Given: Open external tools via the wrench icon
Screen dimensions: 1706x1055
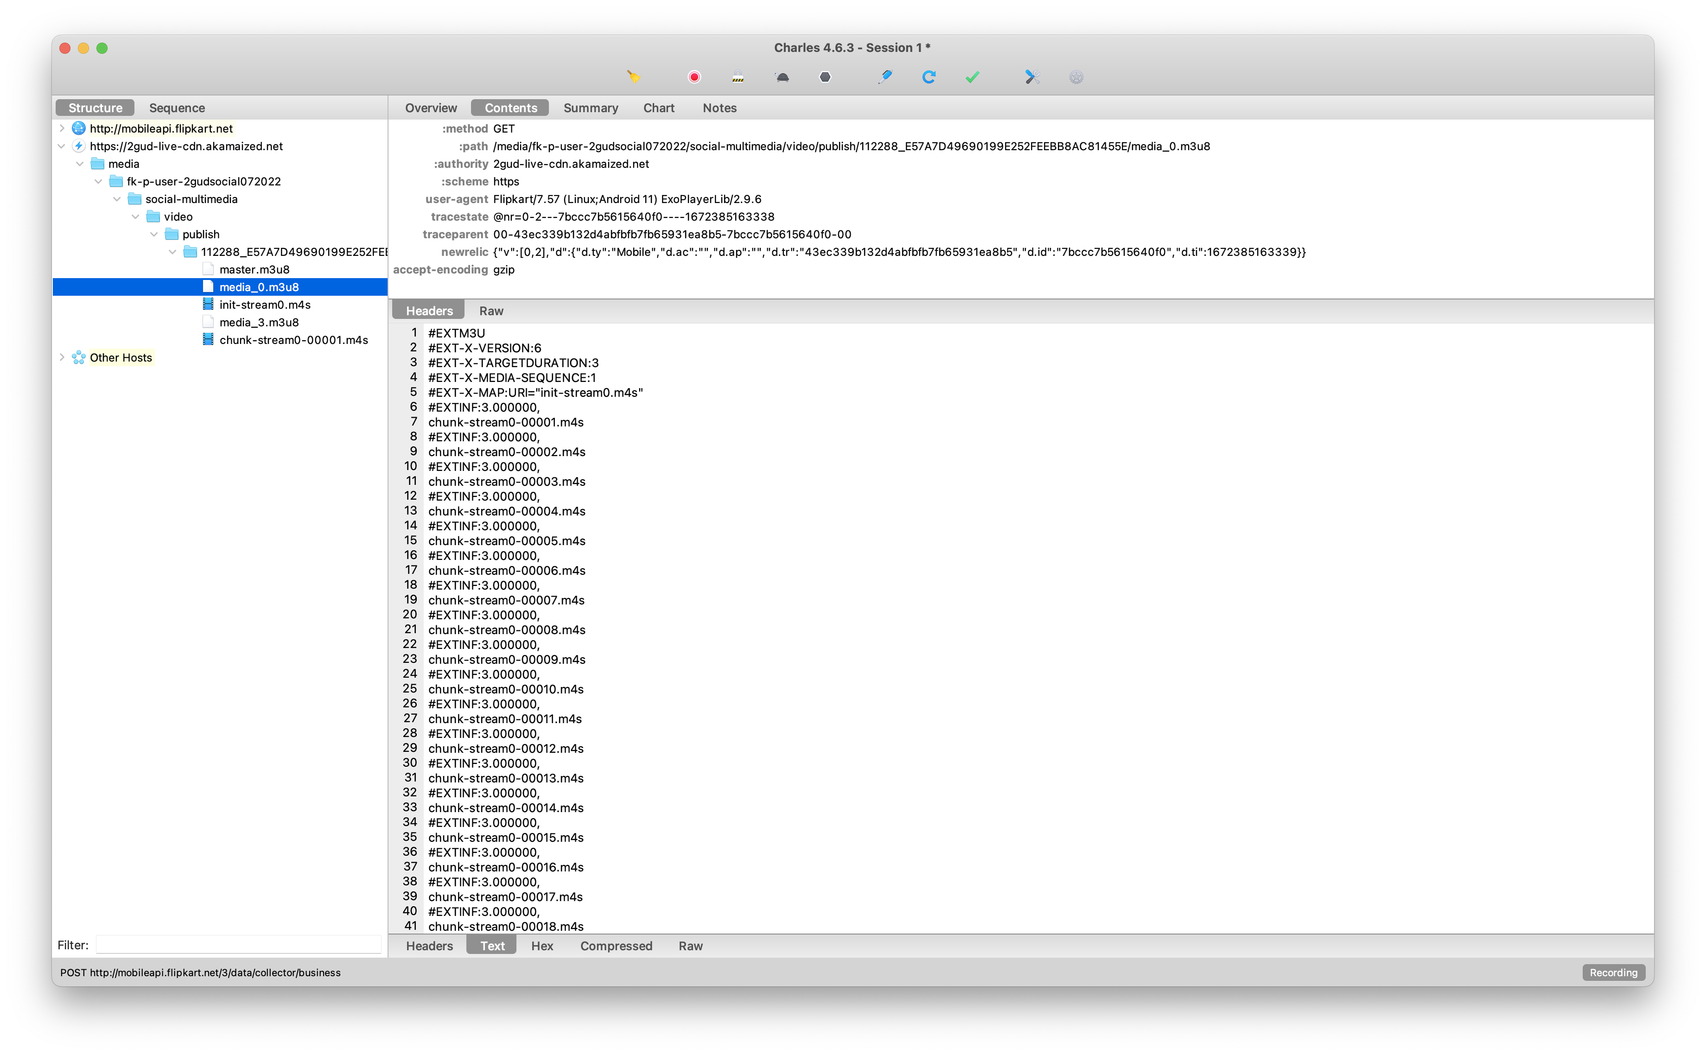Looking at the screenshot, I should pos(1032,77).
